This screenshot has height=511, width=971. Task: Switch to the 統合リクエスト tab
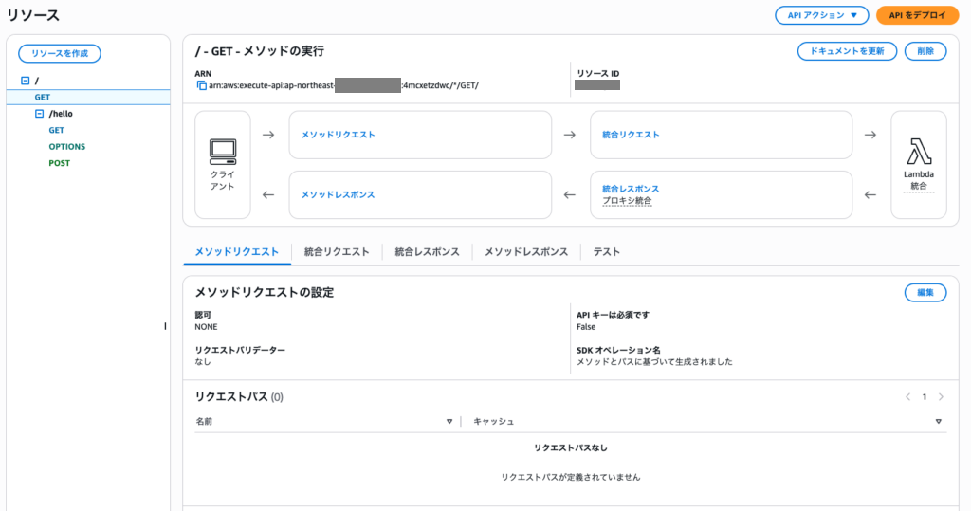tap(337, 252)
